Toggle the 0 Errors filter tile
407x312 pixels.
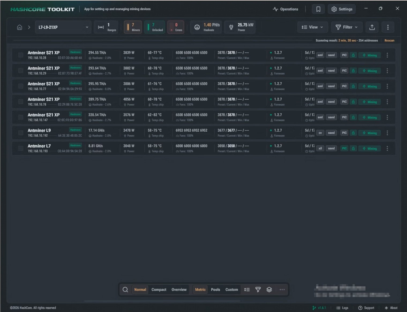[x=176, y=27]
